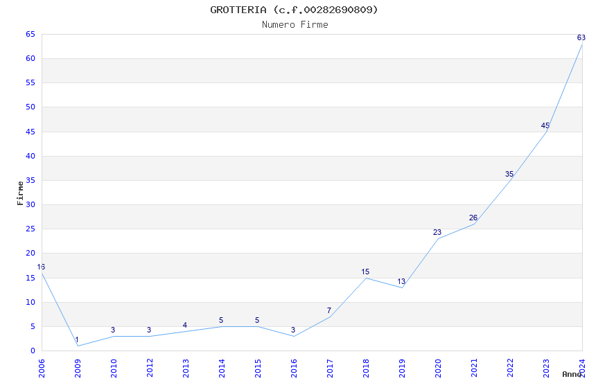Select data point value 3 for 2012
Viewport: 589px width, 381px height.
pyautogui.click(x=149, y=330)
